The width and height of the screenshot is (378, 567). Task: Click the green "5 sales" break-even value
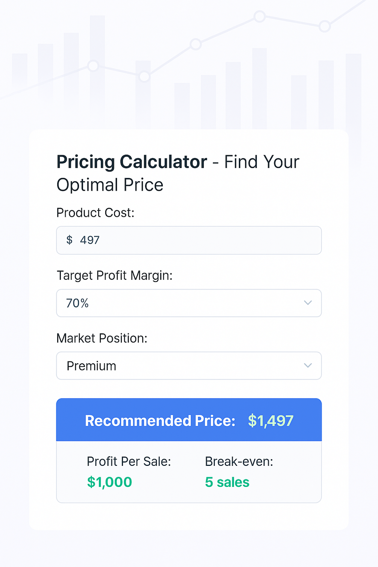227,482
